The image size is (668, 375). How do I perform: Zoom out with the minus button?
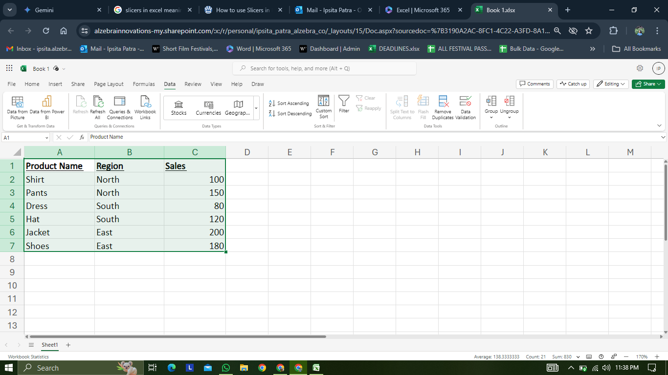click(x=626, y=356)
